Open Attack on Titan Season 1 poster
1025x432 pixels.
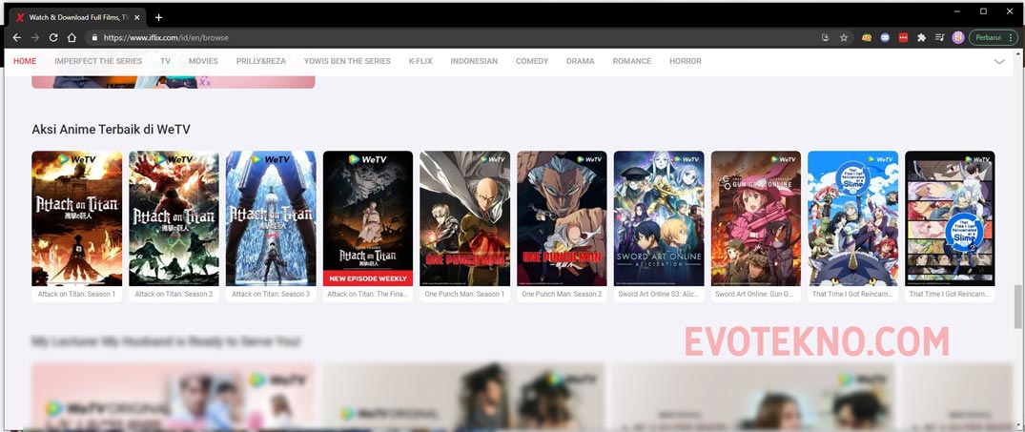(x=77, y=218)
